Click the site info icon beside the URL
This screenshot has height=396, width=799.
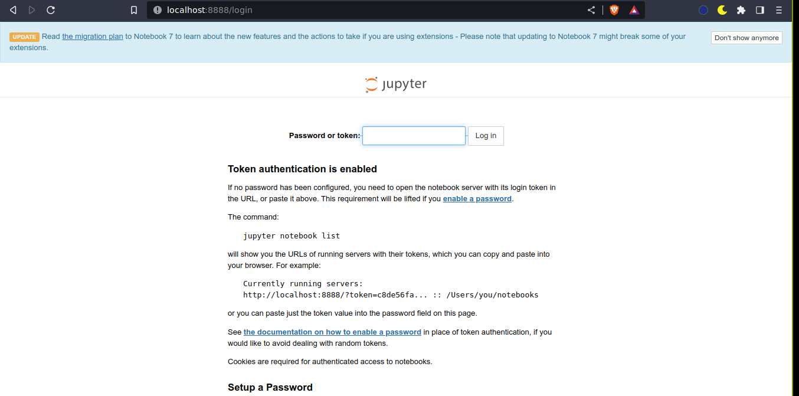tap(158, 10)
